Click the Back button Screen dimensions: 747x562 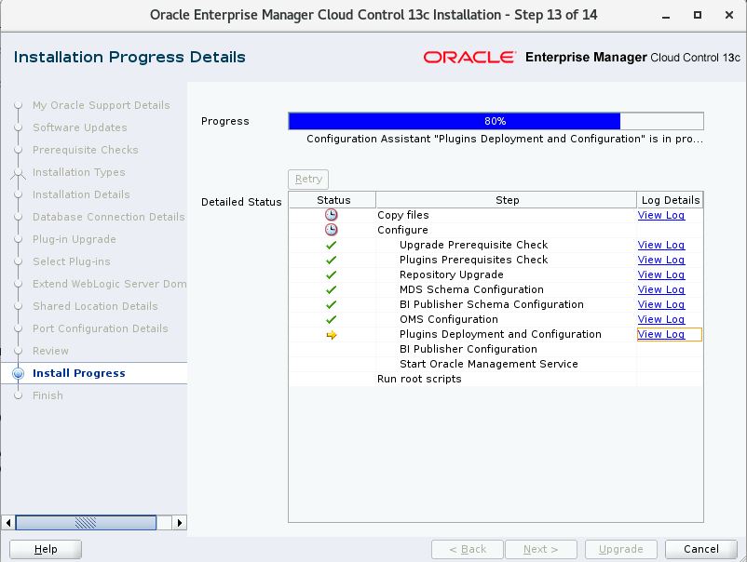468,549
